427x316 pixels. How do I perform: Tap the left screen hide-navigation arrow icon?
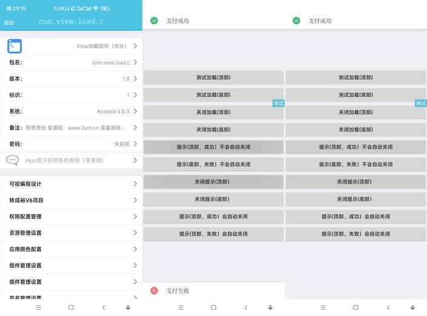click(128, 308)
